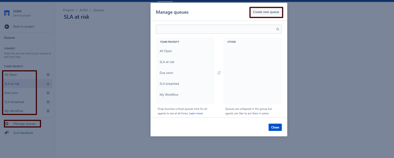Image resolution: width=394 pixels, height=158 pixels.
Task: Open SLA at risk queue in sidebar
Action: [x=27, y=84]
